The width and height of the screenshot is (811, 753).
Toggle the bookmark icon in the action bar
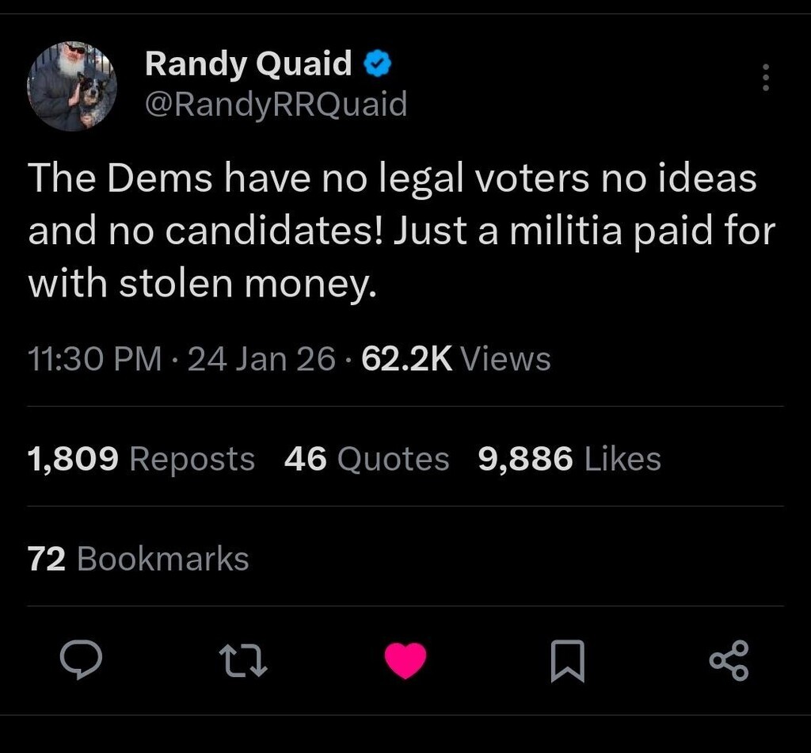click(567, 661)
